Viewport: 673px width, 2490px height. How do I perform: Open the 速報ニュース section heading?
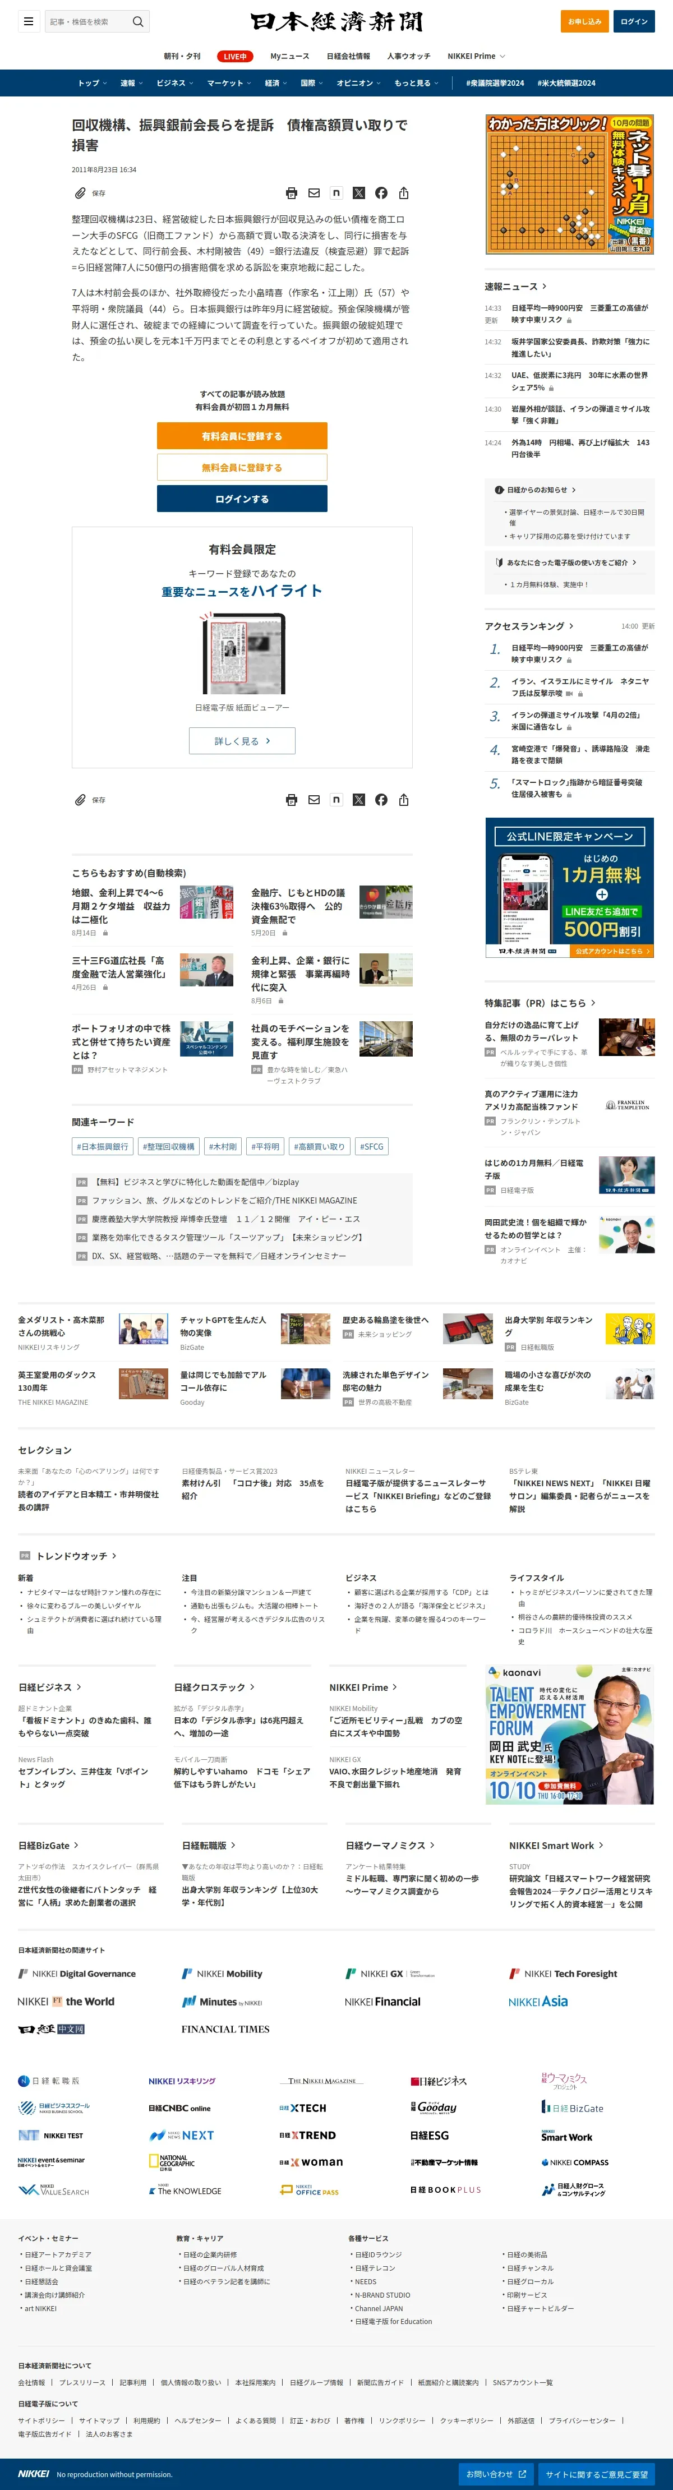tap(515, 286)
